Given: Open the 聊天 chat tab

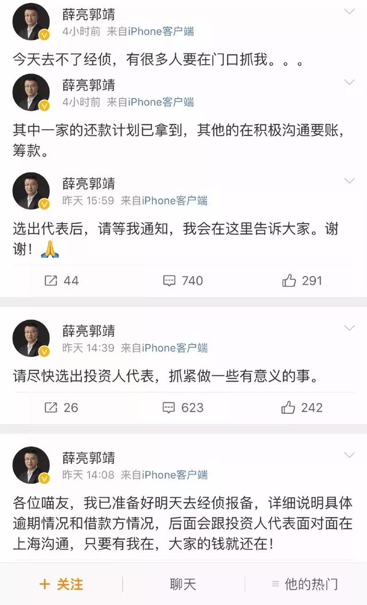Looking at the screenshot, I should click(x=183, y=584).
